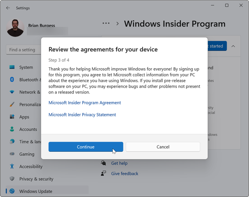Select the Accounts person icon
Image resolution: width=249 pixels, height=197 pixels.
pyautogui.click(x=12, y=129)
